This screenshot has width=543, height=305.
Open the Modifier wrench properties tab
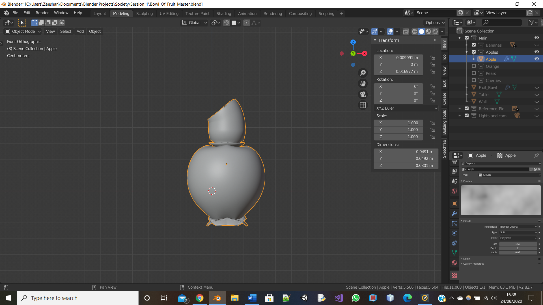[x=454, y=213]
